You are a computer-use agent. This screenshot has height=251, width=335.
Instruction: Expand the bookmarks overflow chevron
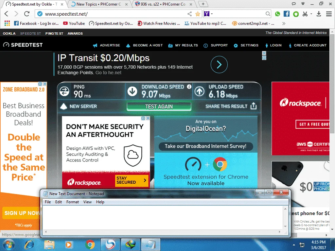click(x=284, y=23)
